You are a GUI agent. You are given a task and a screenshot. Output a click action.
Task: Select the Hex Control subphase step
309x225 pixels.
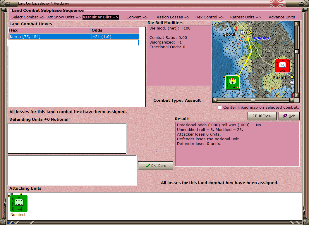click(x=209, y=17)
